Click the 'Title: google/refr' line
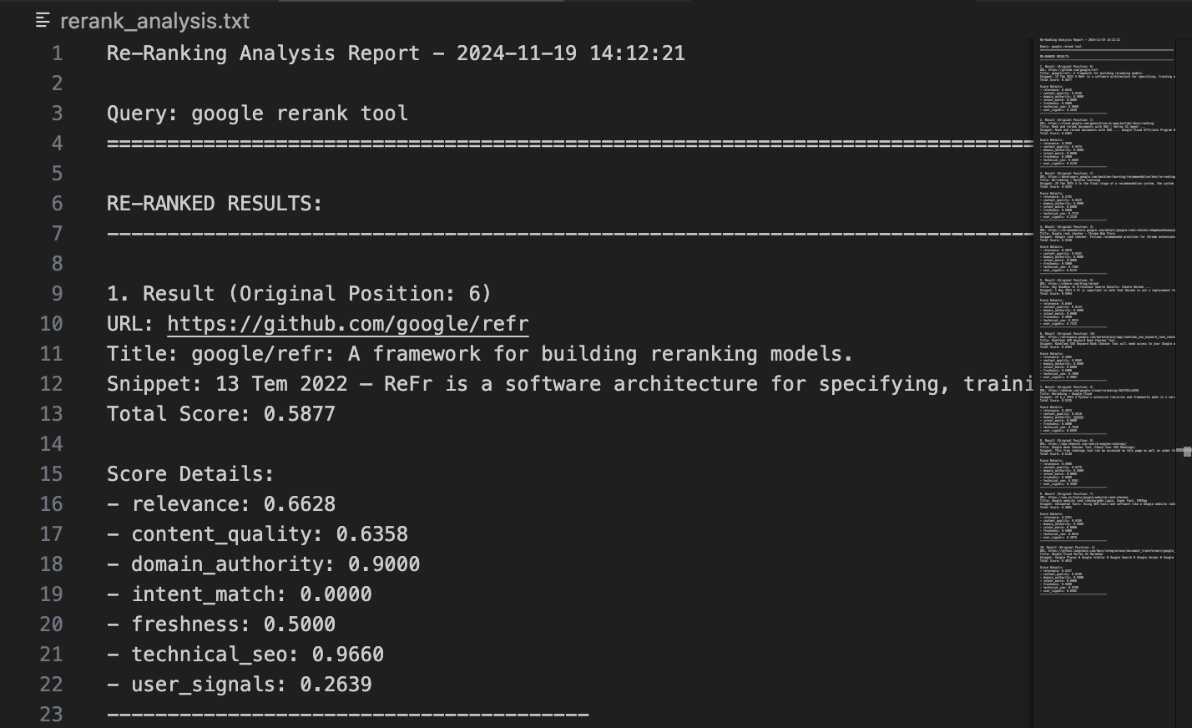 [x=480, y=354]
